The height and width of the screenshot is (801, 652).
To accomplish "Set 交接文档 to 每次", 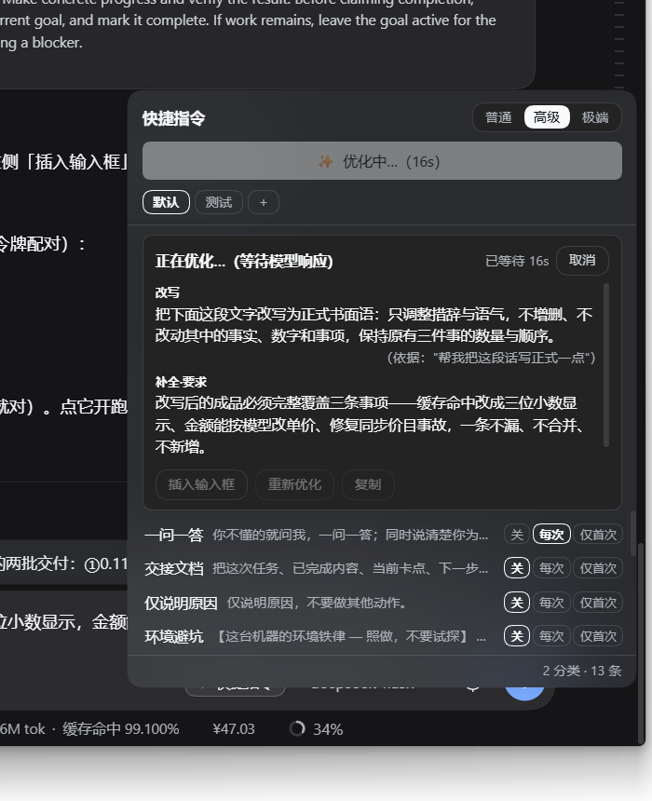I will 551,568.
